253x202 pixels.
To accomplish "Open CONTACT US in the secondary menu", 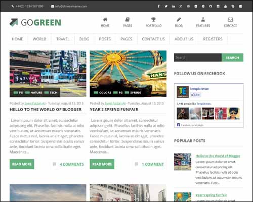I will [x=153, y=39].
